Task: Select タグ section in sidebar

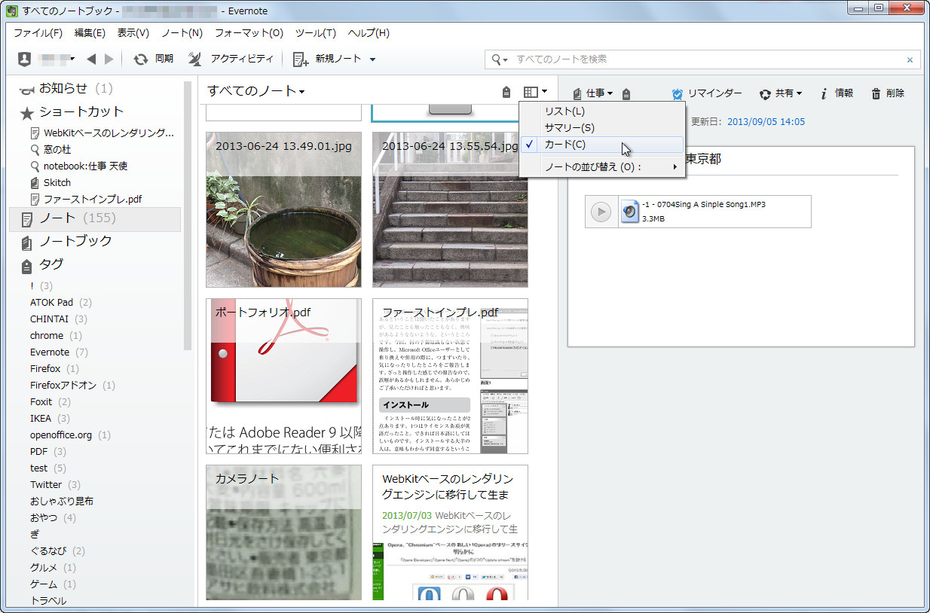Action: tap(42, 264)
